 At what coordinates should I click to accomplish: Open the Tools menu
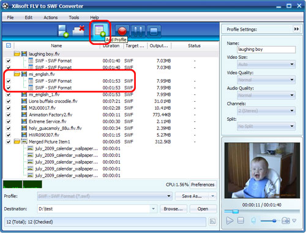point(74,18)
